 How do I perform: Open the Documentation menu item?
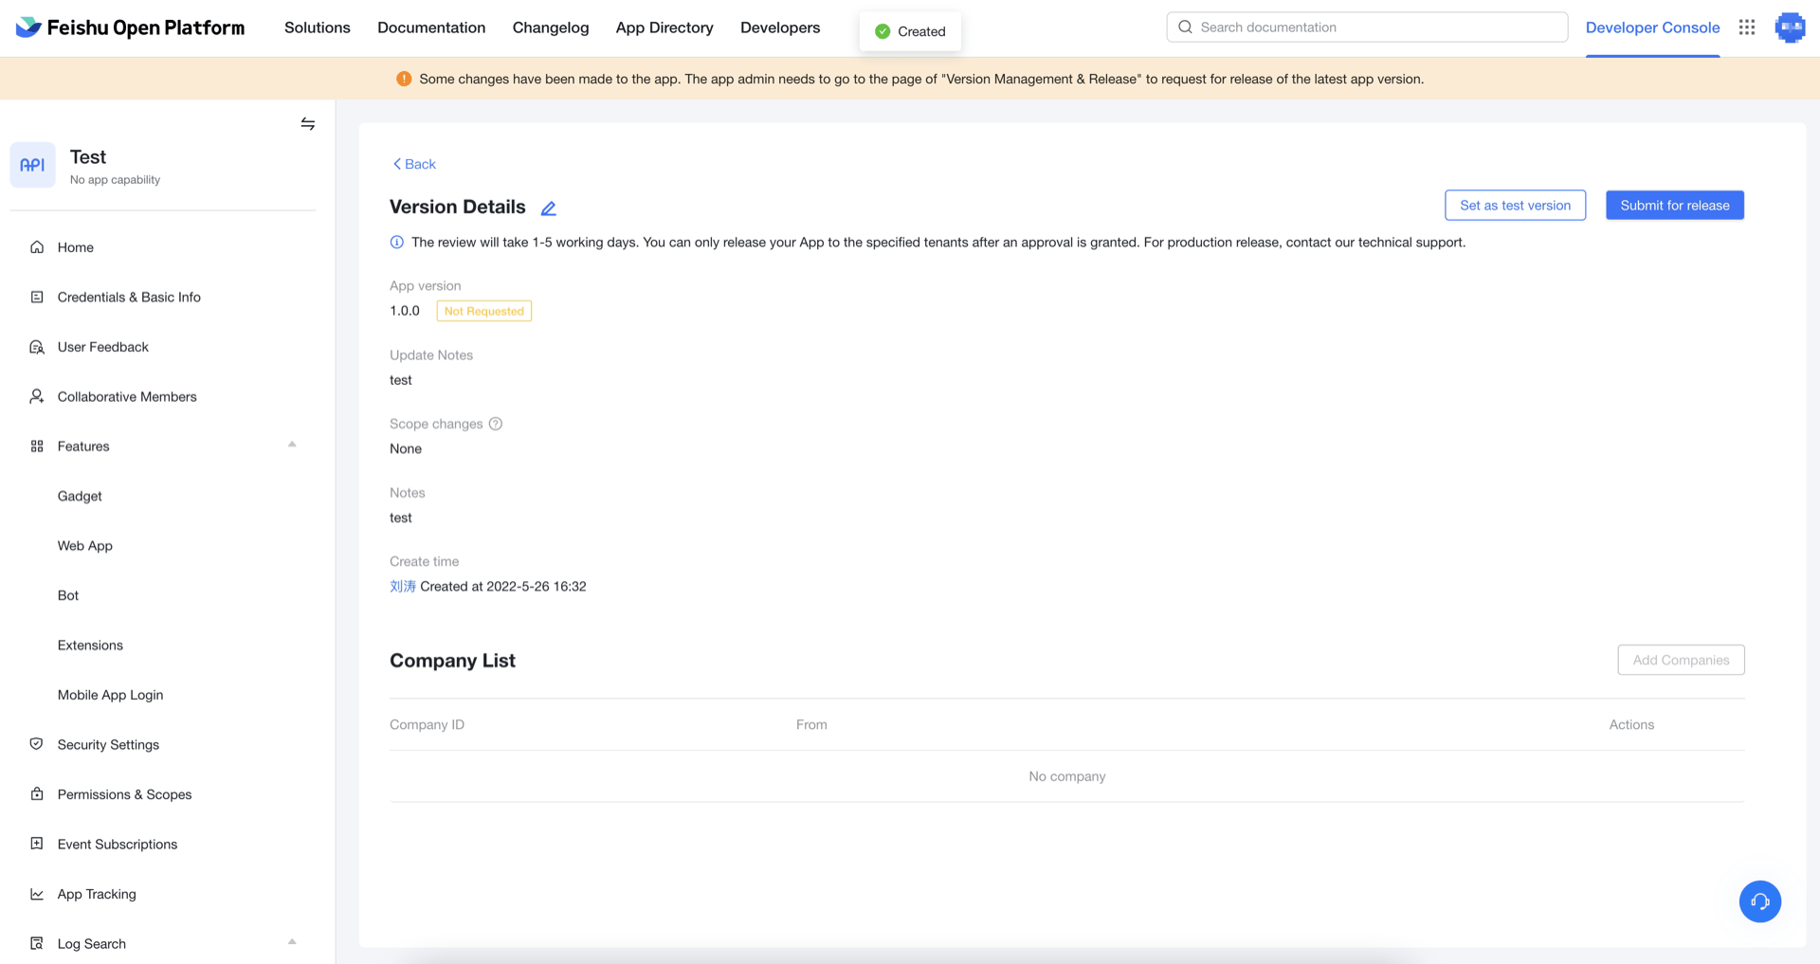click(431, 27)
